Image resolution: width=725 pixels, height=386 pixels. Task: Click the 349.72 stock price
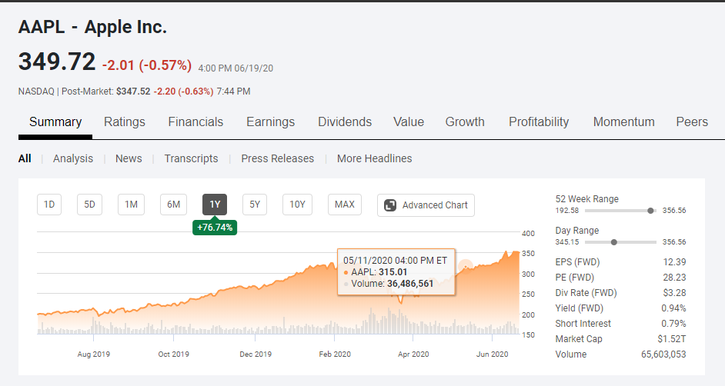[x=57, y=62]
